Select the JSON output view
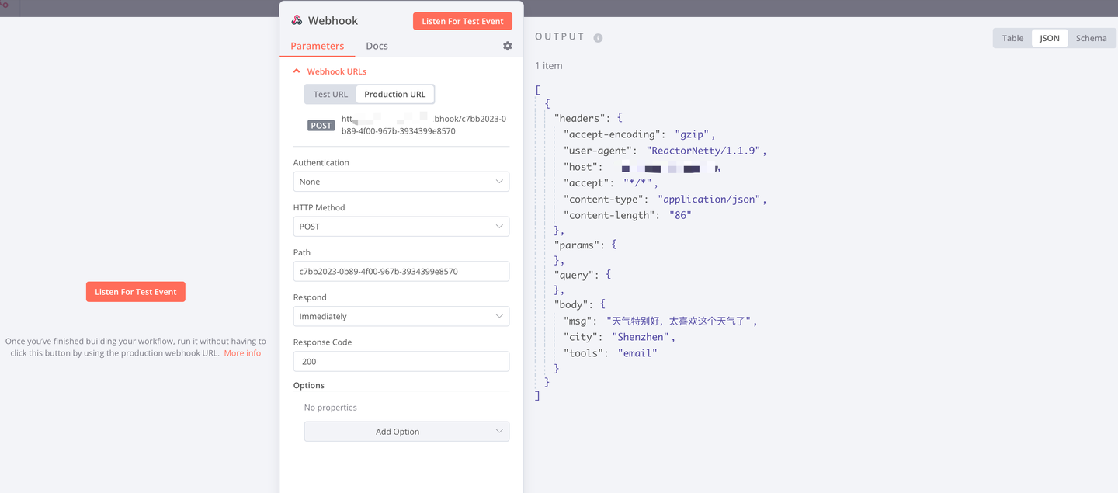The height and width of the screenshot is (493, 1118). point(1050,38)
